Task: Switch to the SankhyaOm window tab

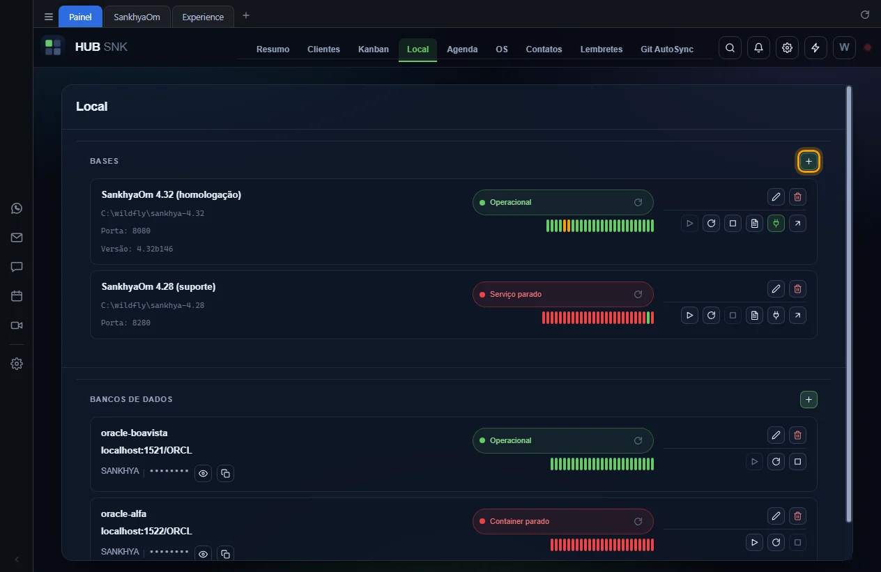Action: tap(137, 17)
